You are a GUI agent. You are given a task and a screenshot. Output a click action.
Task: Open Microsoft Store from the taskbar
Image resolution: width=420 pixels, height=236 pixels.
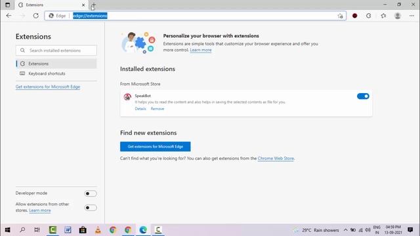point(83,230)
